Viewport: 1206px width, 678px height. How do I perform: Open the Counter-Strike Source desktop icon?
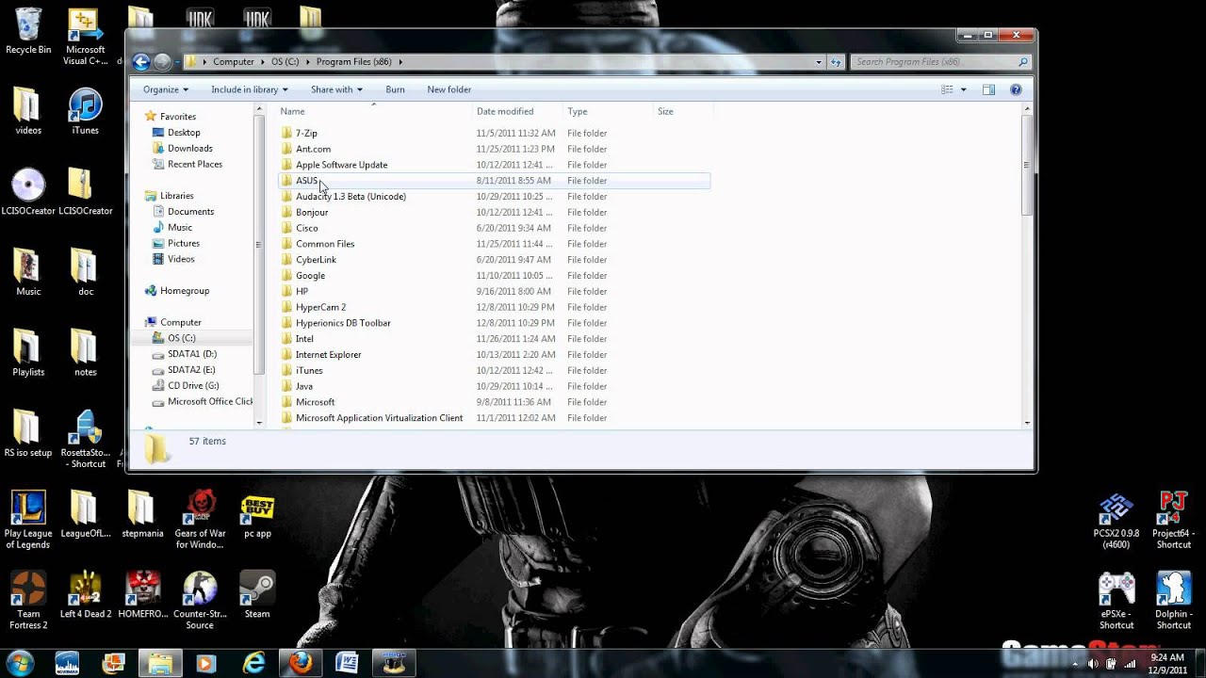[x=200, y=600]
